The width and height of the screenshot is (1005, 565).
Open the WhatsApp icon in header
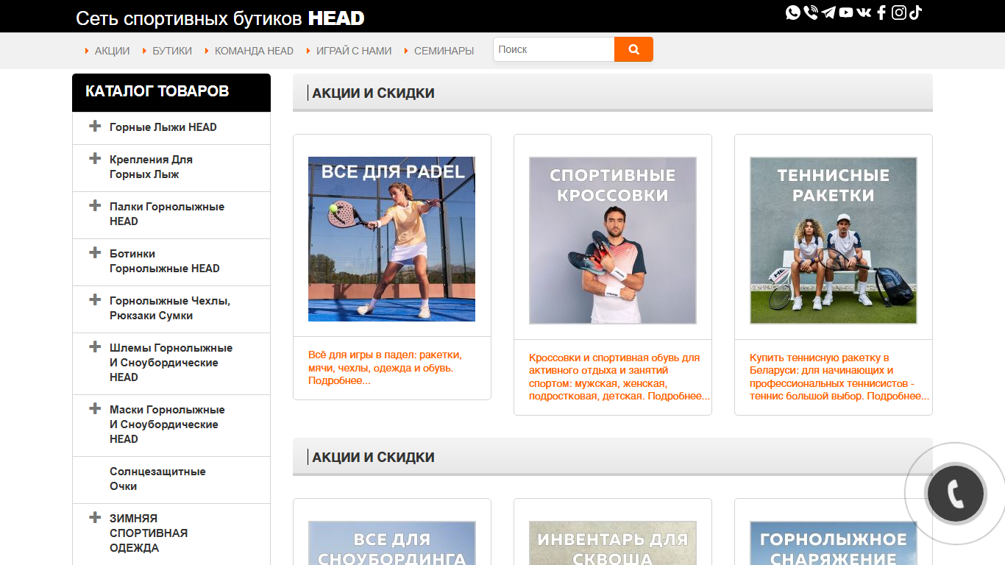[x=793, y=13]
